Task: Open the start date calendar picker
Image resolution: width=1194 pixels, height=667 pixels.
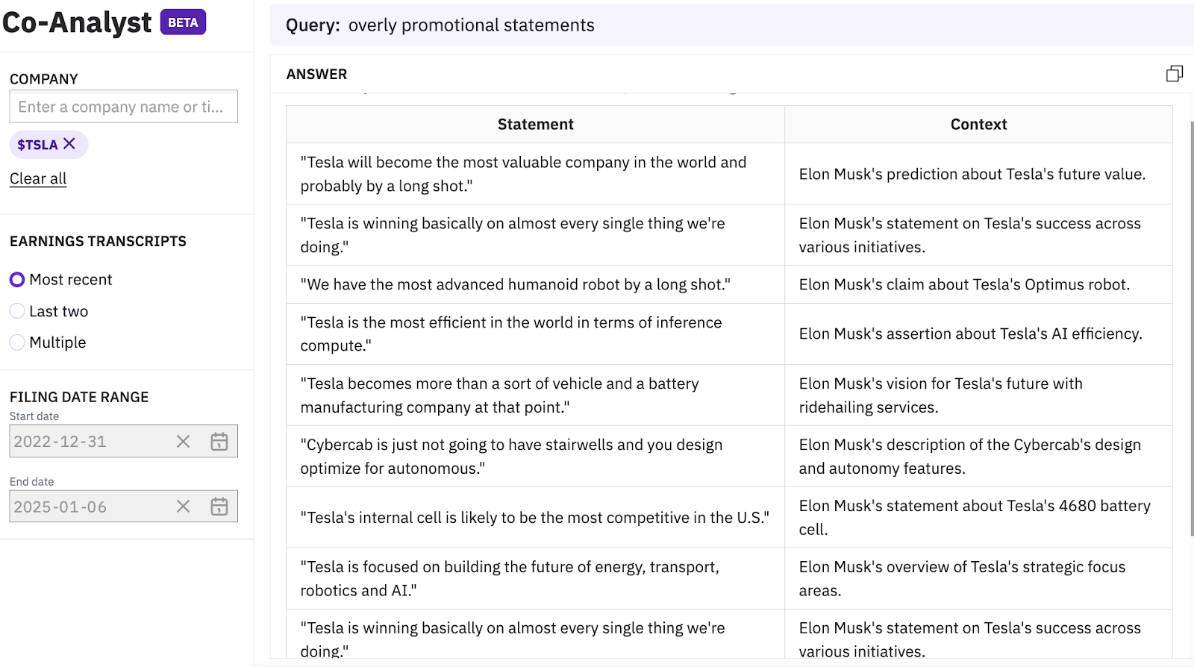Action: pyautogui.click(x=219, y=442)
